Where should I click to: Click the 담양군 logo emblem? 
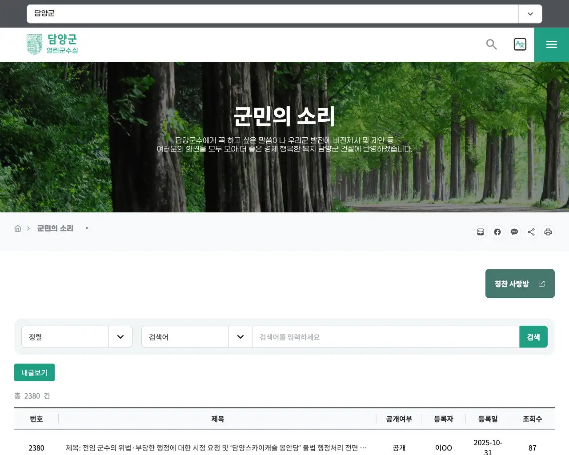[35, 44]
